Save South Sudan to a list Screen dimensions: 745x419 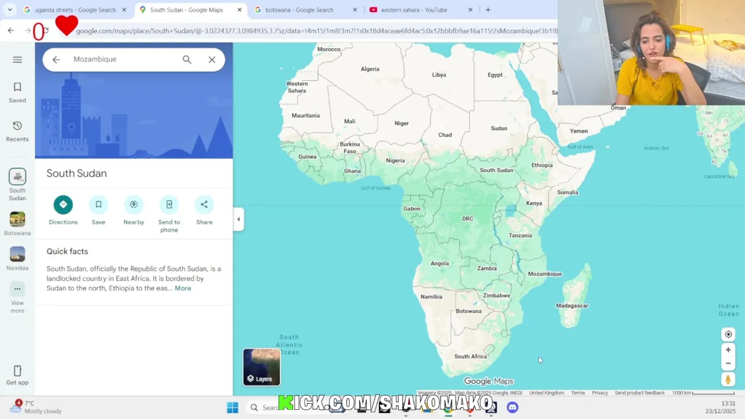point(98,210)
